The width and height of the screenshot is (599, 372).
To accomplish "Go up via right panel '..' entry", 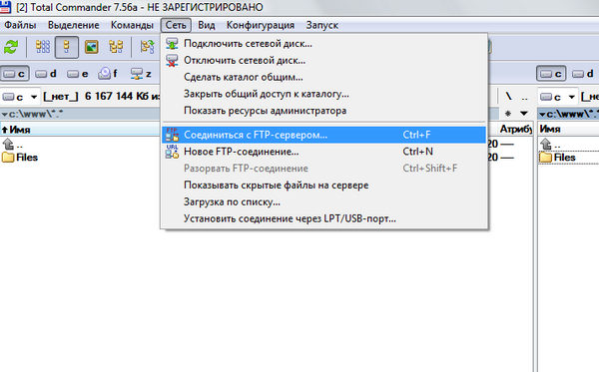I will [551, 145].
